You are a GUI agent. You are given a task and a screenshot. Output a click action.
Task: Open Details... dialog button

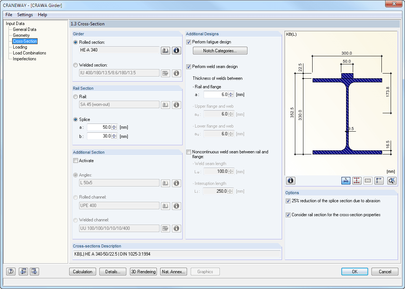click(x=113, y=271)
